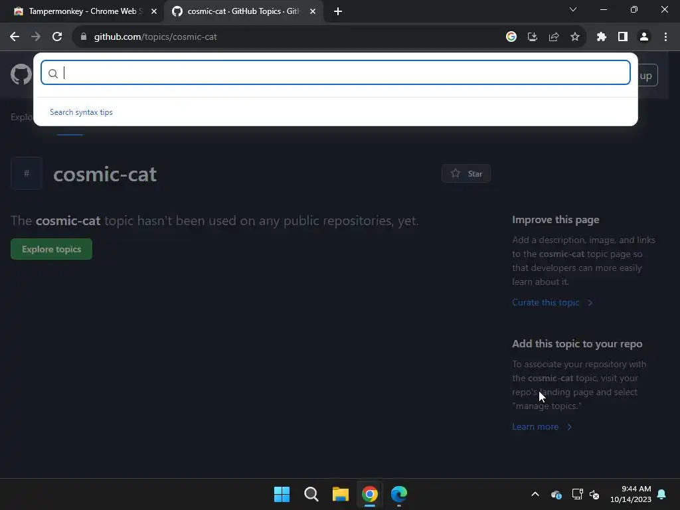
Task: Close the Tampermonkey tab
Action: pos(154,11)
